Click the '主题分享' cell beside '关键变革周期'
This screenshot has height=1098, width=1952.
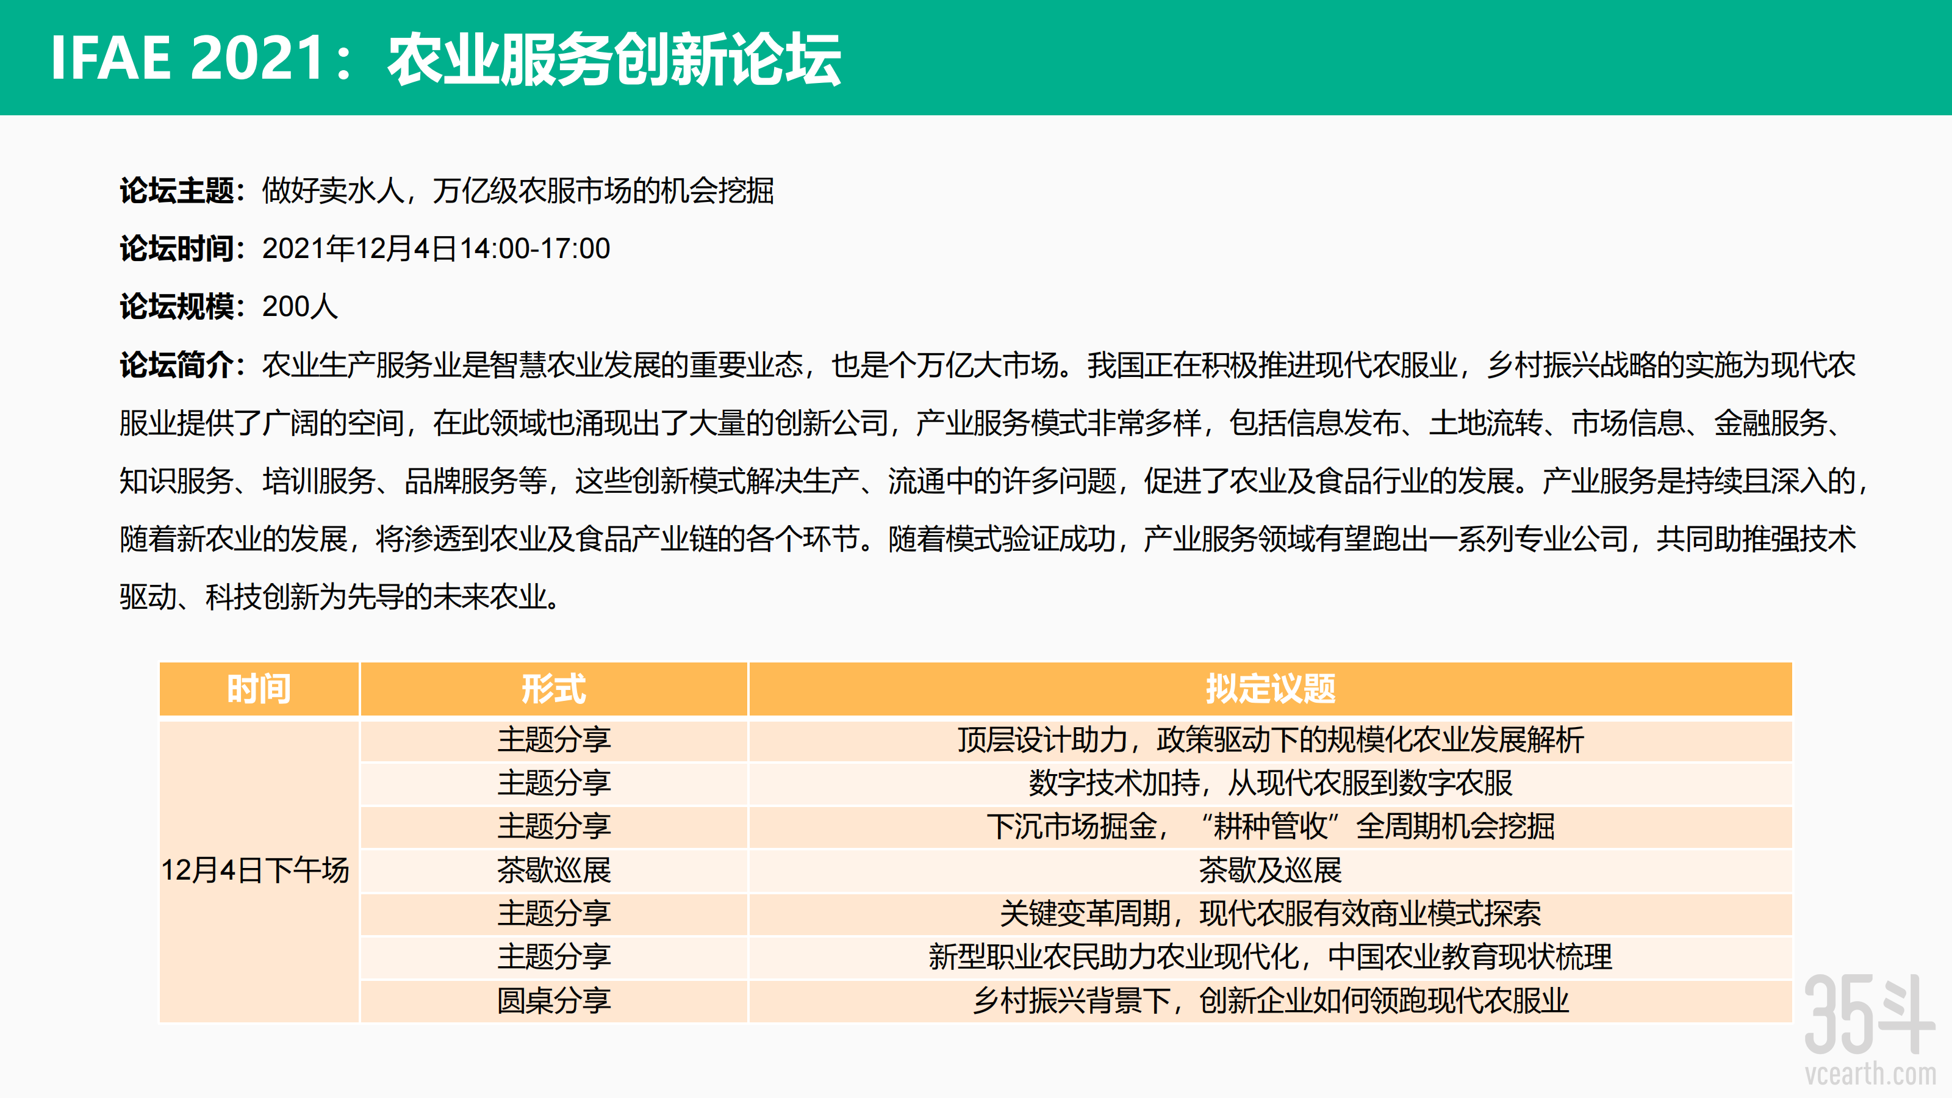[554, 913]
